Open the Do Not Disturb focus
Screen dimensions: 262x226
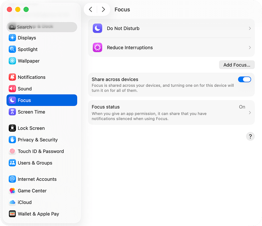click(171, 28)
